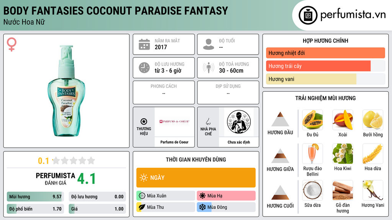Click the Phong cách card
Screen dimensions: 392x220
(164, 92)
